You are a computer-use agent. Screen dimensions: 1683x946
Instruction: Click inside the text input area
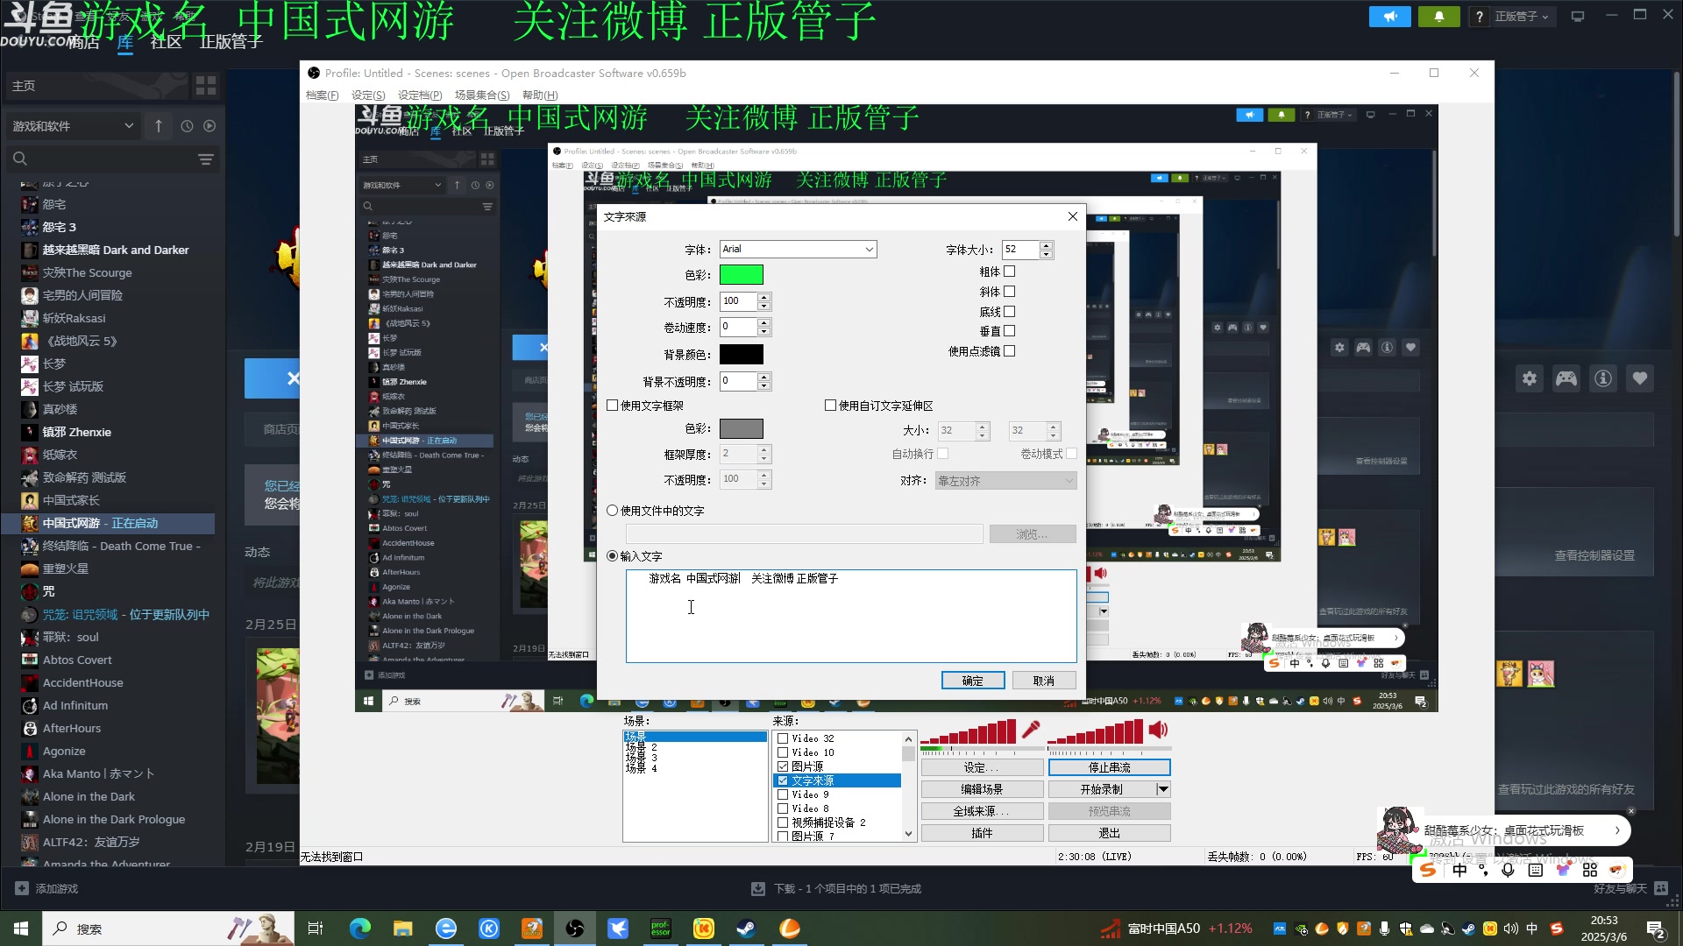tap(851, 616)
